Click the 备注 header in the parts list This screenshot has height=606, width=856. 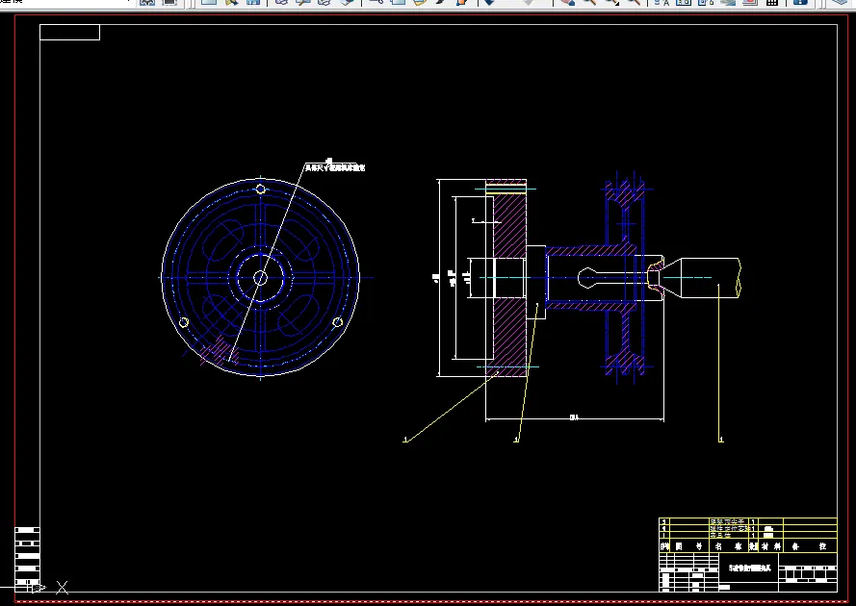pyautogui.click(x=809, y=546)
